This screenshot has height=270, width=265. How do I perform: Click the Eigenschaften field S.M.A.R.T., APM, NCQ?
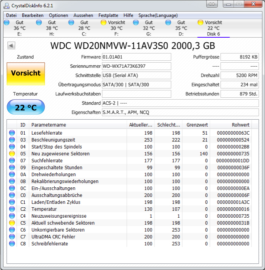[x=180, y=112]
